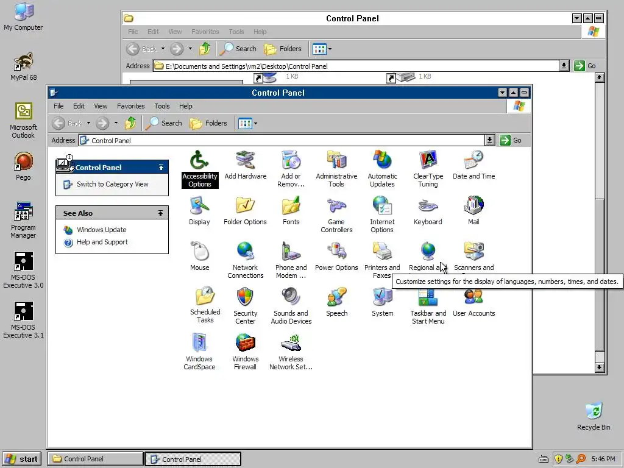Switch to Category View link
Screen dimensions: 624x468
click(112, 184)
